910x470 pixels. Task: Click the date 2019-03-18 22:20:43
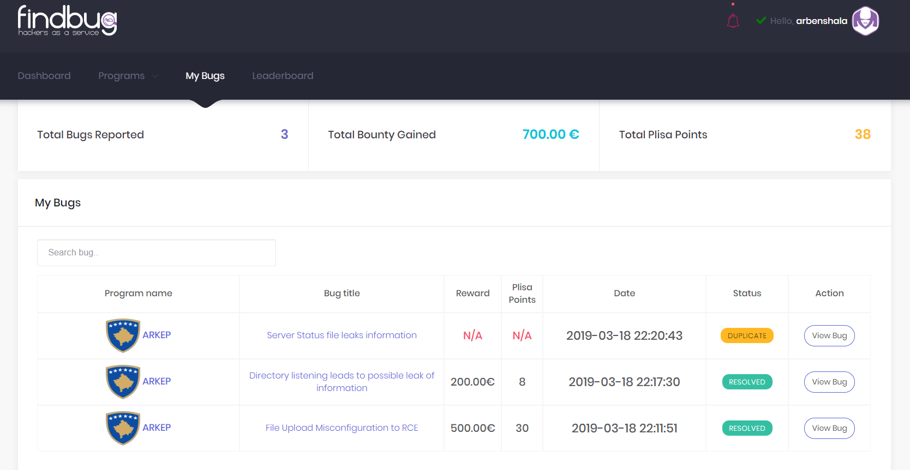coord(624,335)
